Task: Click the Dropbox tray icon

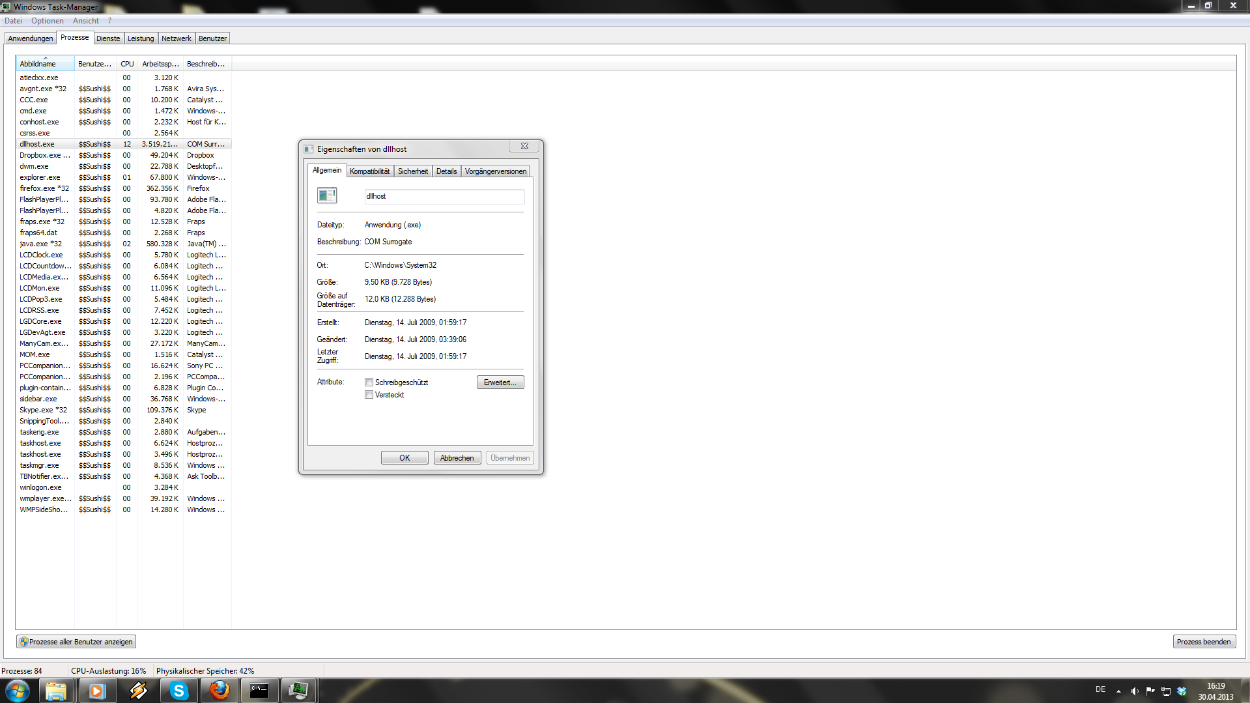Action: (1182, 691)
